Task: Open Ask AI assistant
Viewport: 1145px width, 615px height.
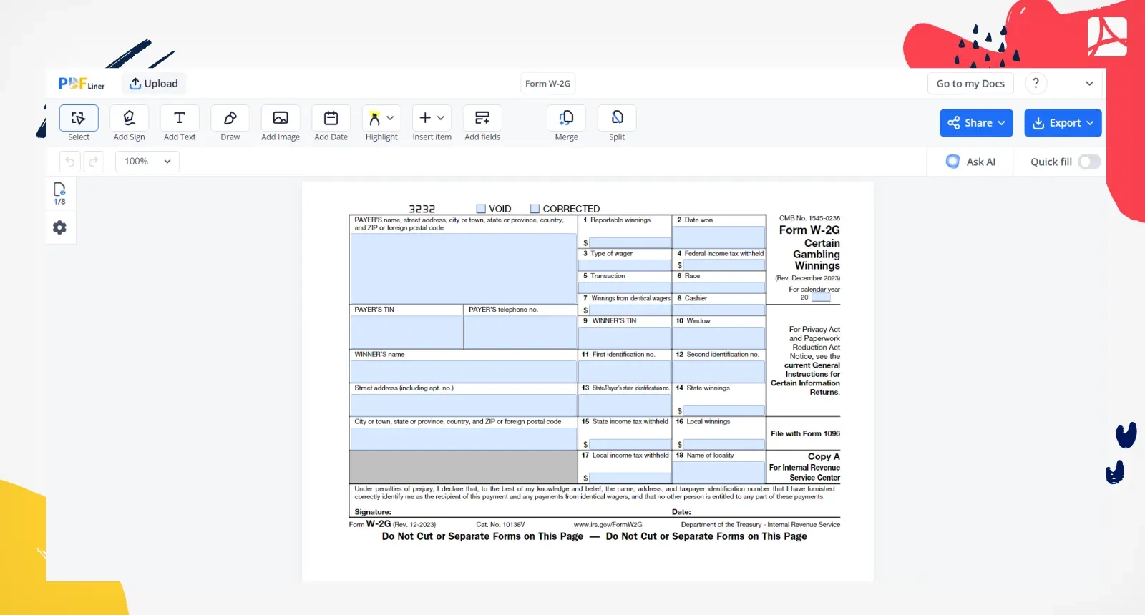Action: click(970, 162)
